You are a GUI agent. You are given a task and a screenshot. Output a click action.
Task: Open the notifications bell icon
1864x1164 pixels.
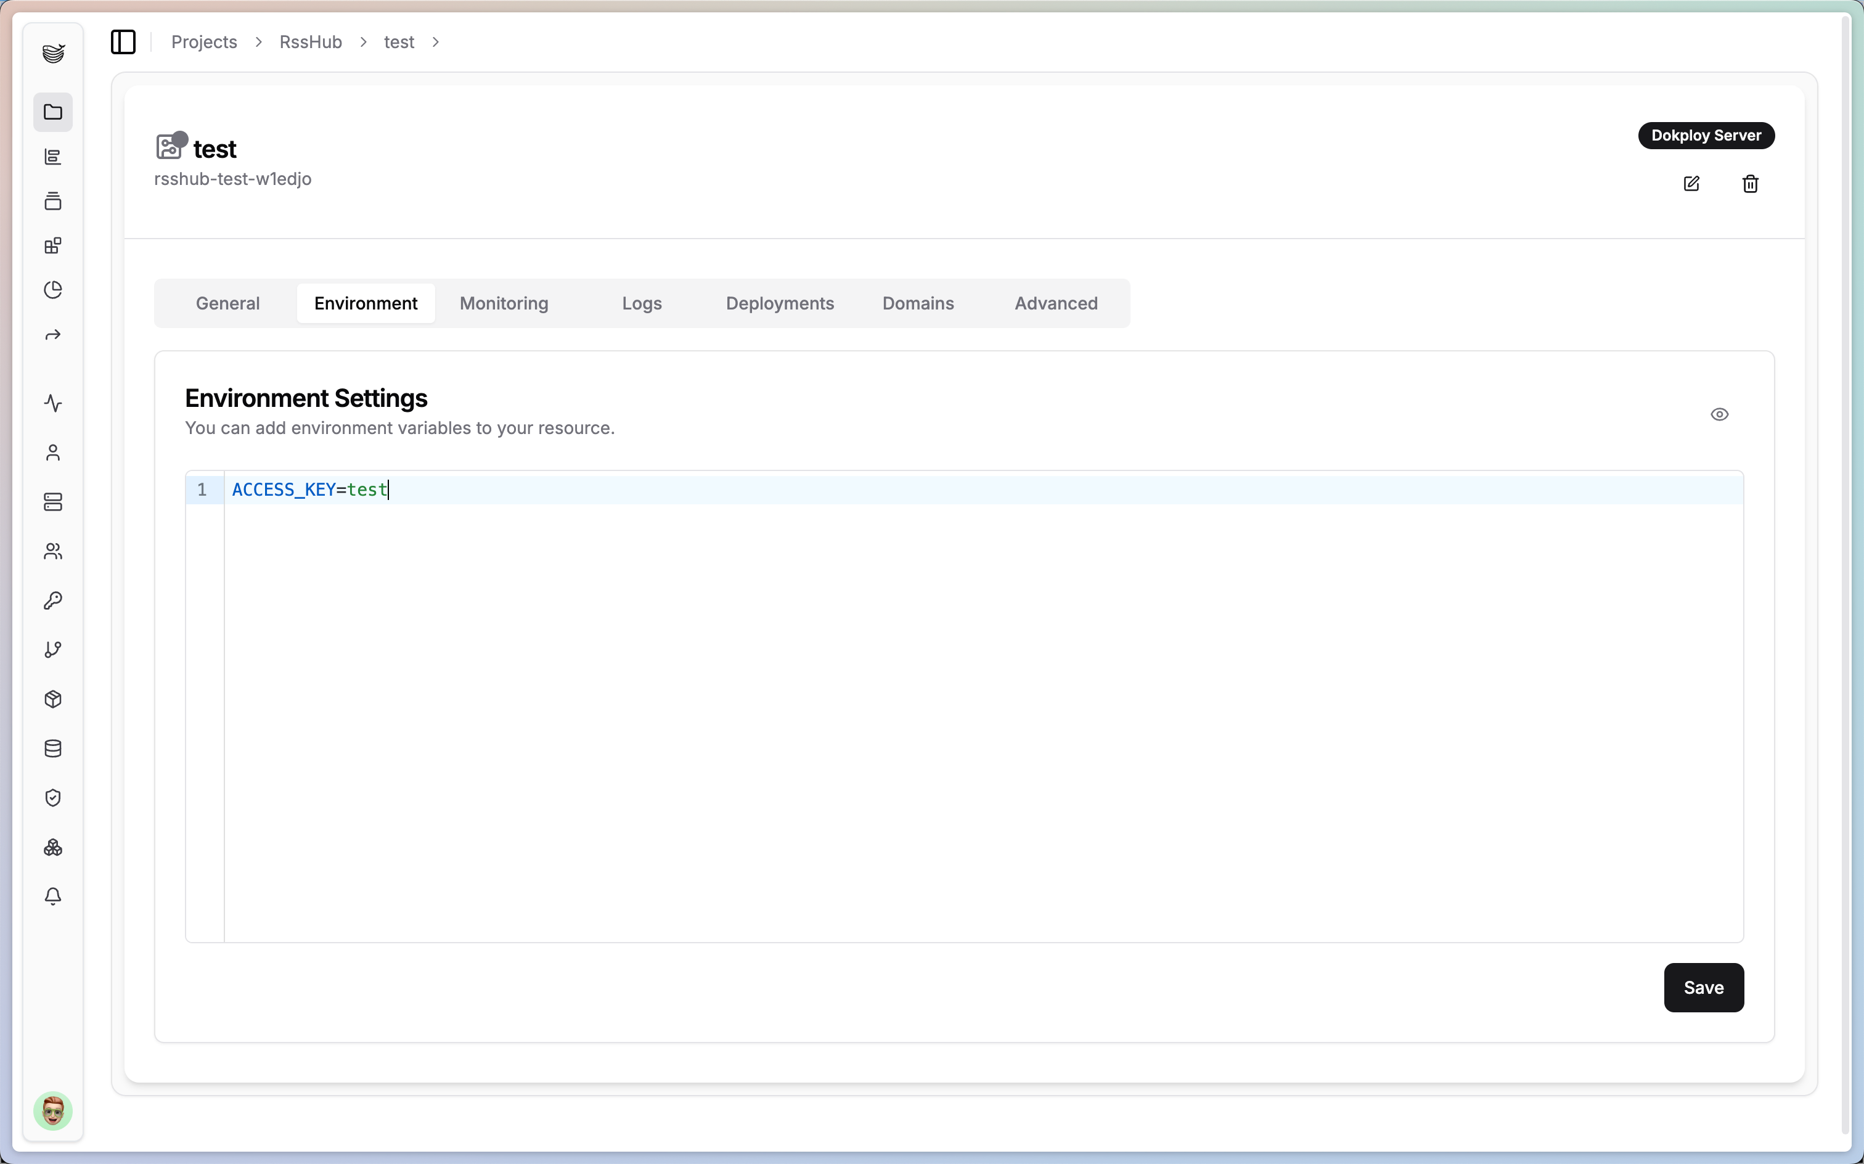point(52,896)
